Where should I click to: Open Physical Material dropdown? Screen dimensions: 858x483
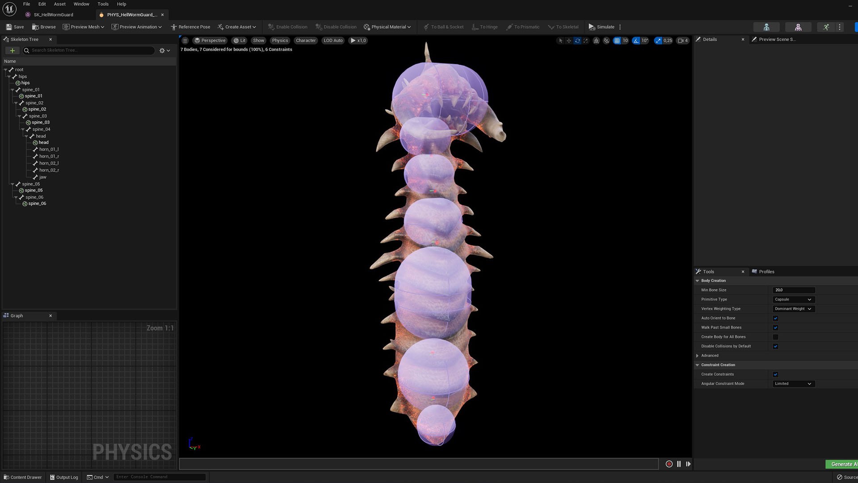pyautogui.click(x=387, y=27)
